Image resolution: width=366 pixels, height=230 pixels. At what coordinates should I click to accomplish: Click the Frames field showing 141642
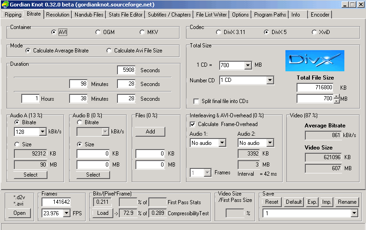pos(56,202)
